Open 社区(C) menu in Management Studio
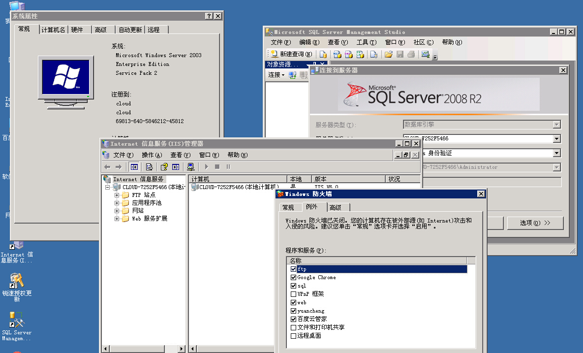583x353 pixels. coord(424,42)
